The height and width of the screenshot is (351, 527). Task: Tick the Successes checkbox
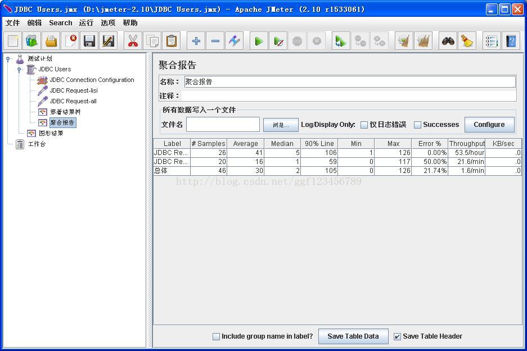(x=417, y=125)
